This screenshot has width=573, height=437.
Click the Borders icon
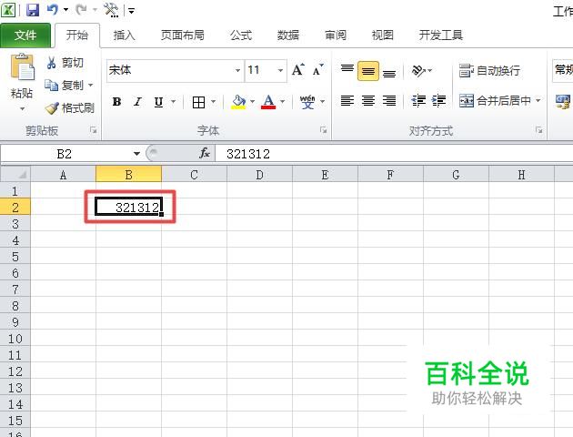pyautogui.click(x=198, y=102)
